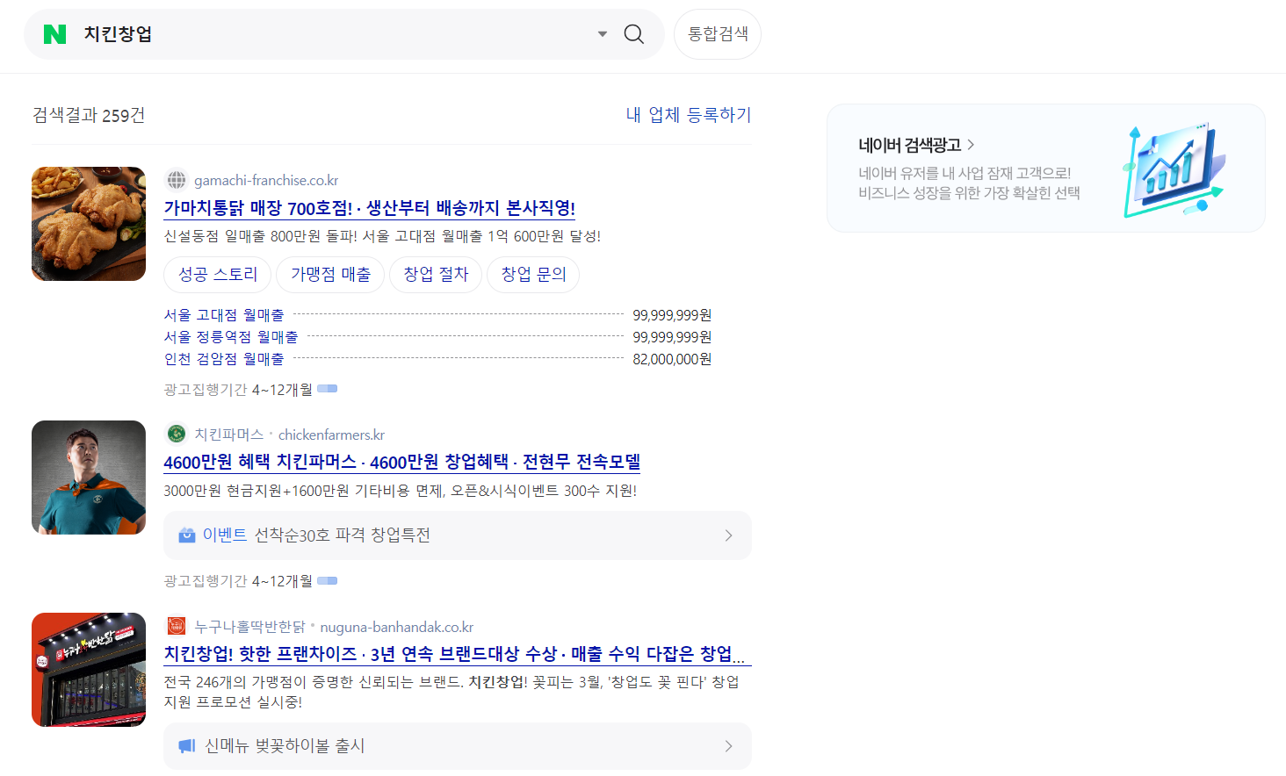Click the 검색결과 259건 count text
This screenshot has height=776, width=1286.
point(89,115)
